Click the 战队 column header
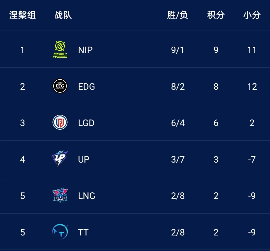Screen dimensions: 270x251 (x=63, y=15)
